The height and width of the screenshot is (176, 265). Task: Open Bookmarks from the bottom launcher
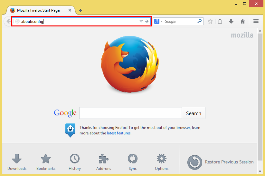pos(46,162)
